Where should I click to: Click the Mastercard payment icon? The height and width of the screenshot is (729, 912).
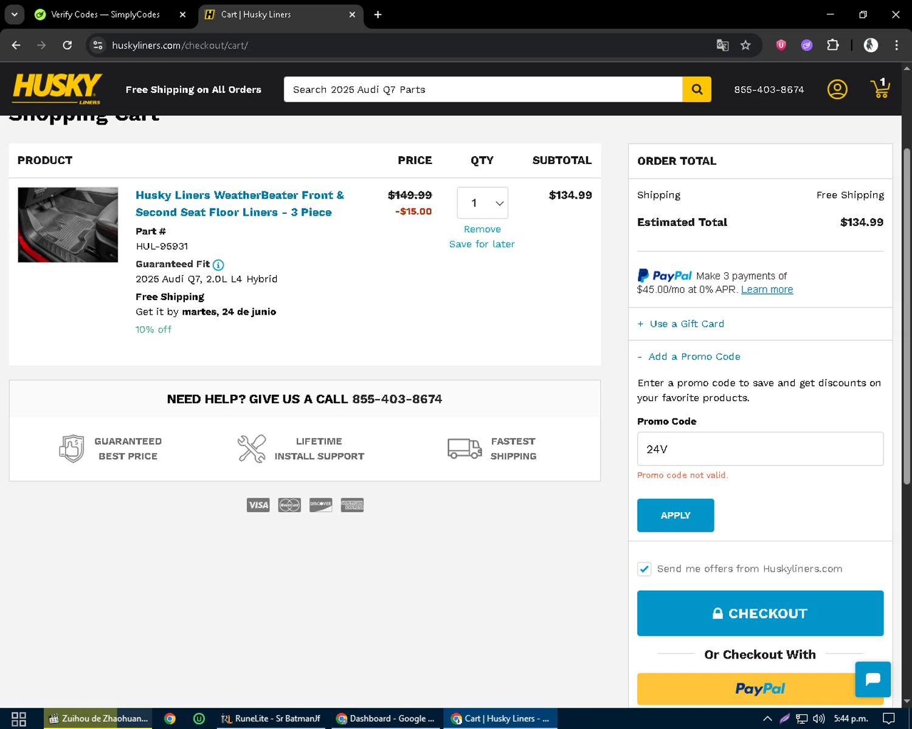tap(289, 505)
